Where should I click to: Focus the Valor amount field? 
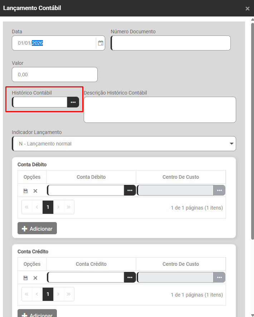pos(55,75)
